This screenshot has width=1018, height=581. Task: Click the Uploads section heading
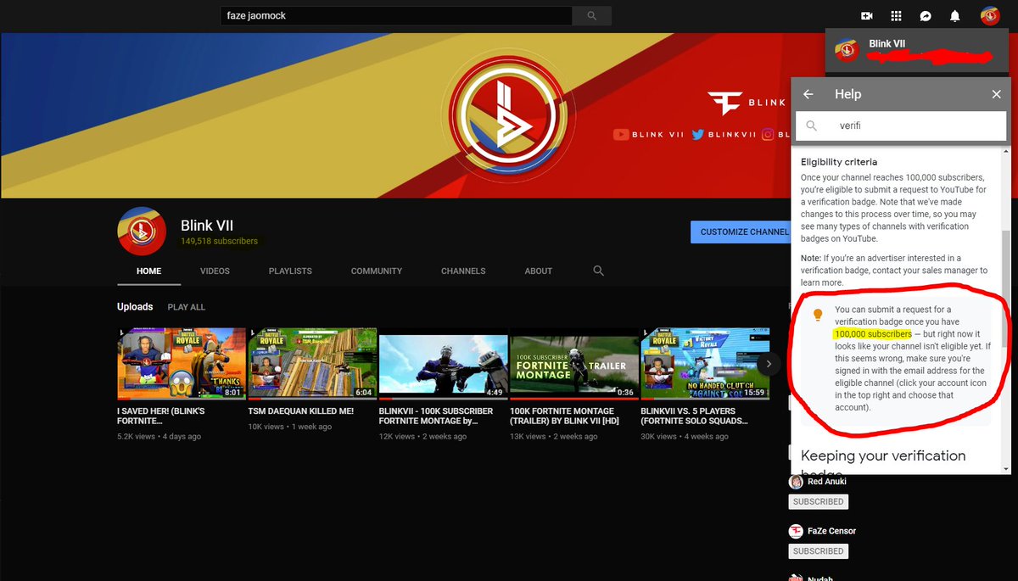pos(135,307)
